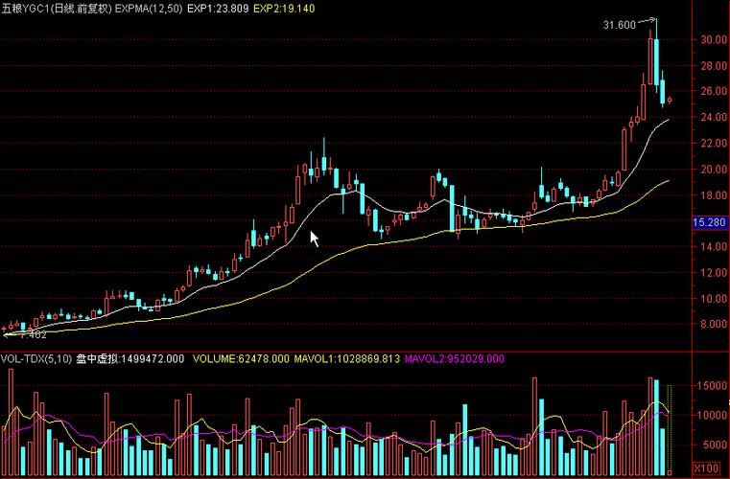Click the 30.00 price axis label
This screenshot has height=479, width=730.
click(713, 40)
